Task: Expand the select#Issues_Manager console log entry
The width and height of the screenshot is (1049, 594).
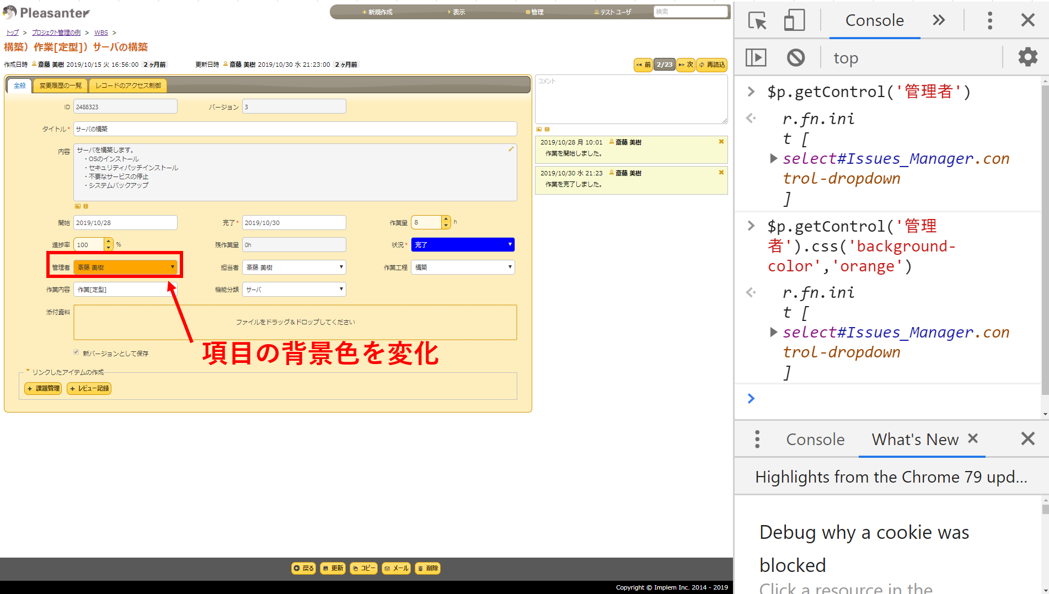Action: point(773,158)
